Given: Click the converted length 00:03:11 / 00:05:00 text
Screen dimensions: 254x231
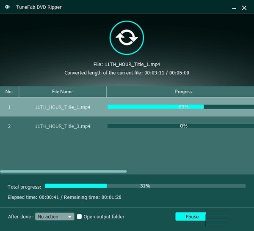Looking at the screenshot, I should coord(127,73).
